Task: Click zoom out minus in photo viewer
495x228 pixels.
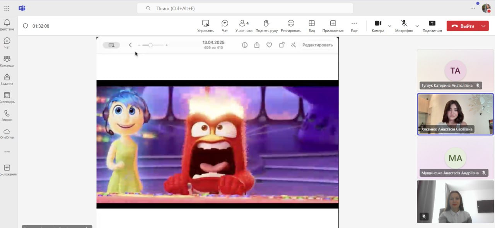Action: [139, 45]
